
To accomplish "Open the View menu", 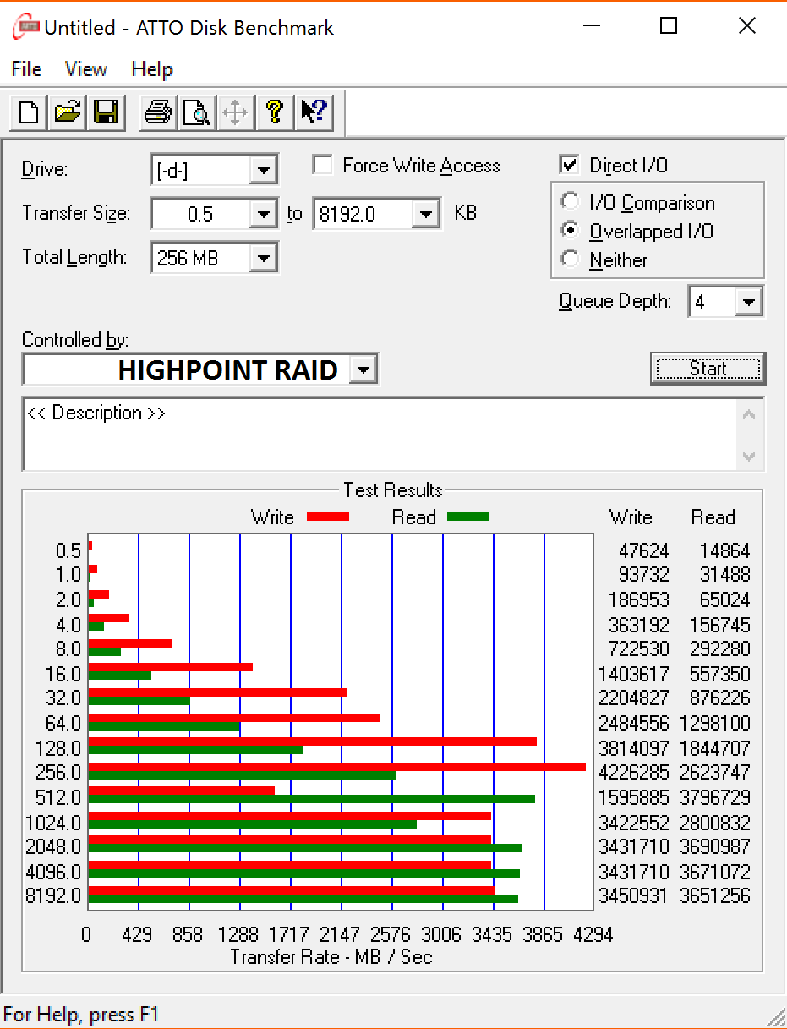I will tap(86, 69).
